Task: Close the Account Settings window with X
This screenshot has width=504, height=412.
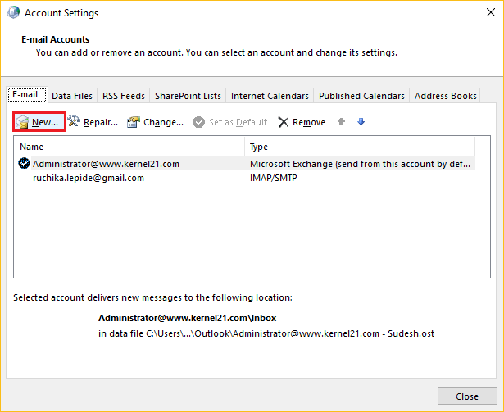Action: (x=491, y=12)
